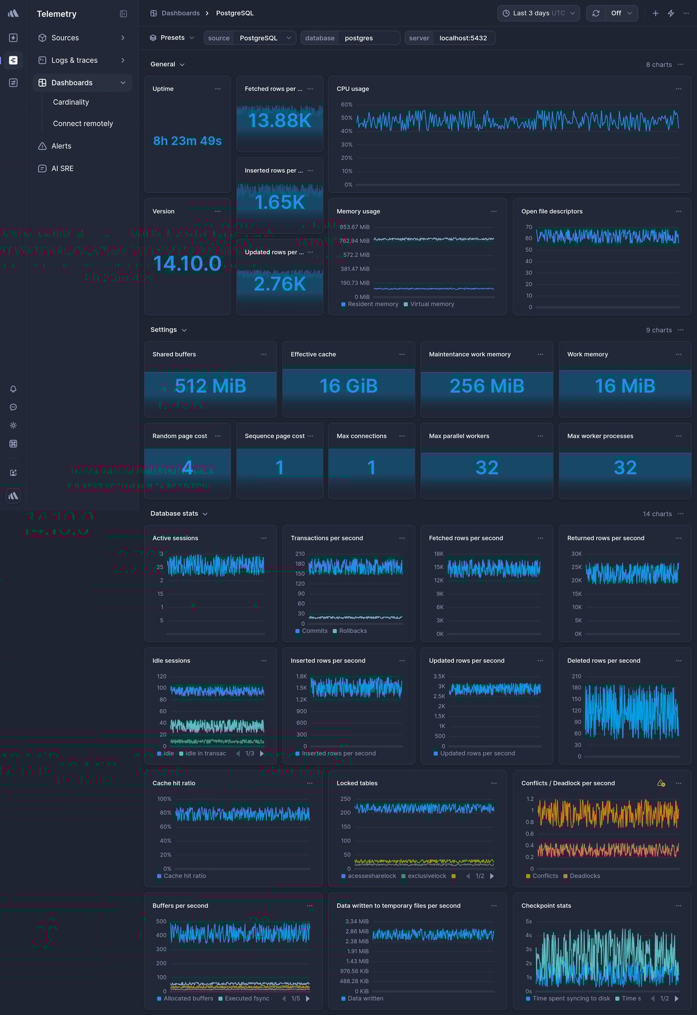
Task: Toggle Deadlocks series visibility in legend
Action: coord(581,876)
